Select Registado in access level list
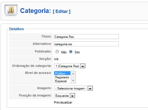Viewport: 148px width, 110px height. click(x=62, y=77)
